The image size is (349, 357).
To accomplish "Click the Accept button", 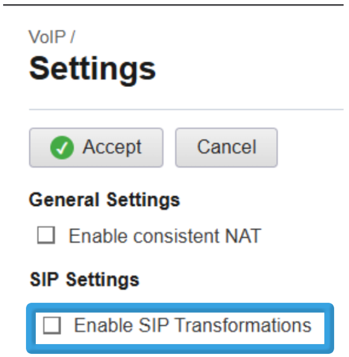I will (96, 147).
